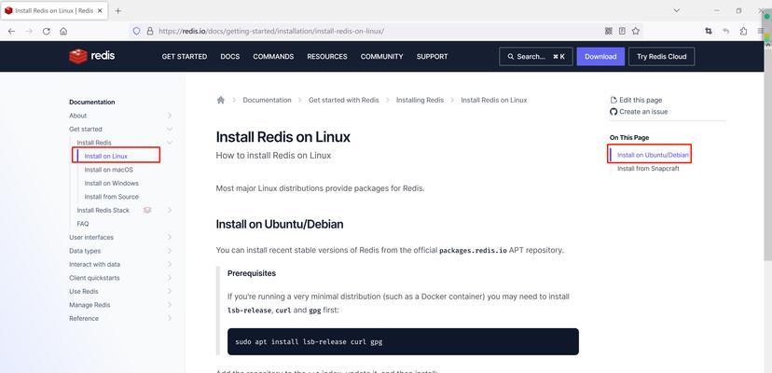Open the COMMANDS menu
Image resolution: width=772 pixels, height=373 pixels.
coord(273,57)
